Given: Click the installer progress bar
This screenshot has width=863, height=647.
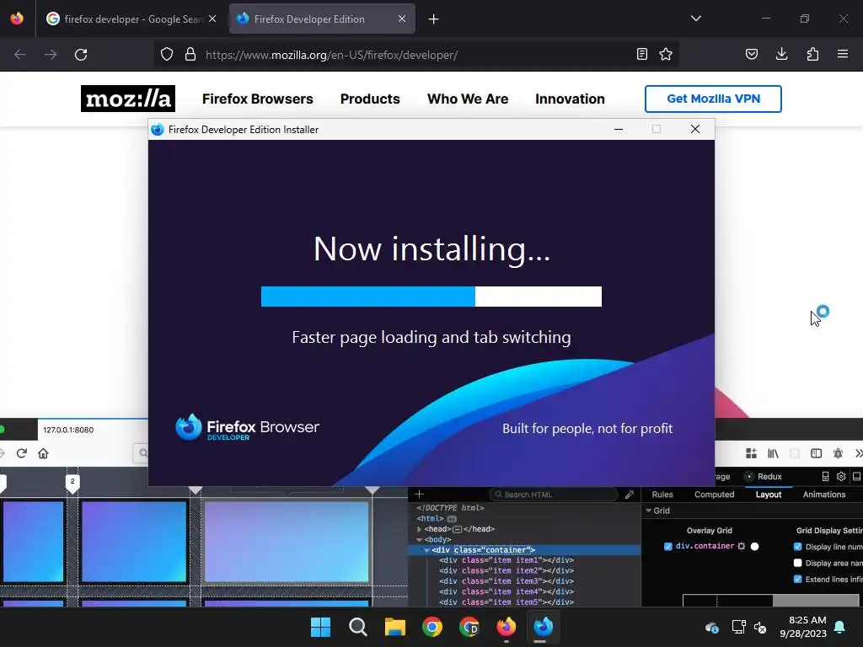Looking at the screenshot, I should tap(431, 297).
